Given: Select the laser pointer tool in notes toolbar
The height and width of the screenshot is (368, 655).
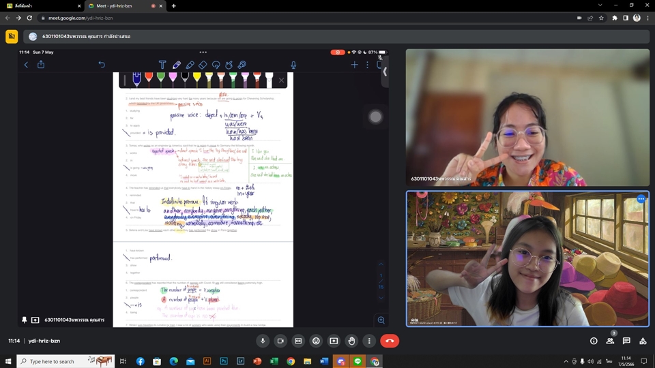Looking at the screenshot, I should (x=242, y=65).
